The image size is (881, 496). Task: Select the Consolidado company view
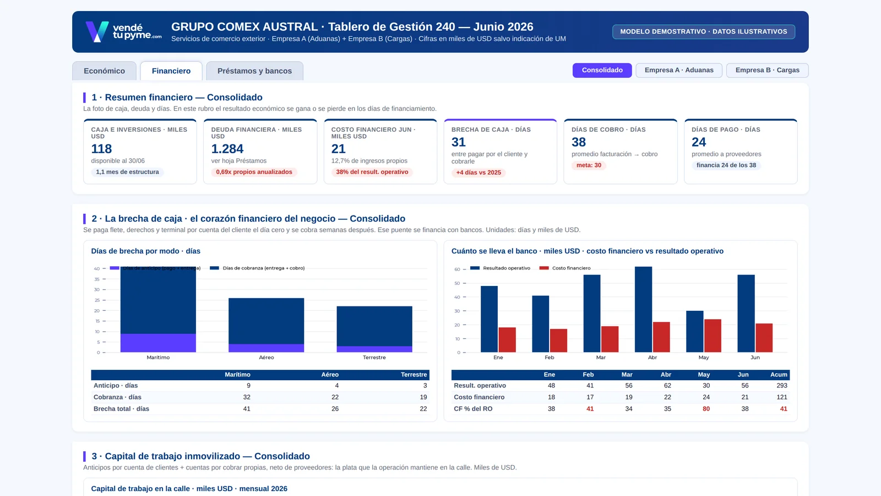pos(602,70)
